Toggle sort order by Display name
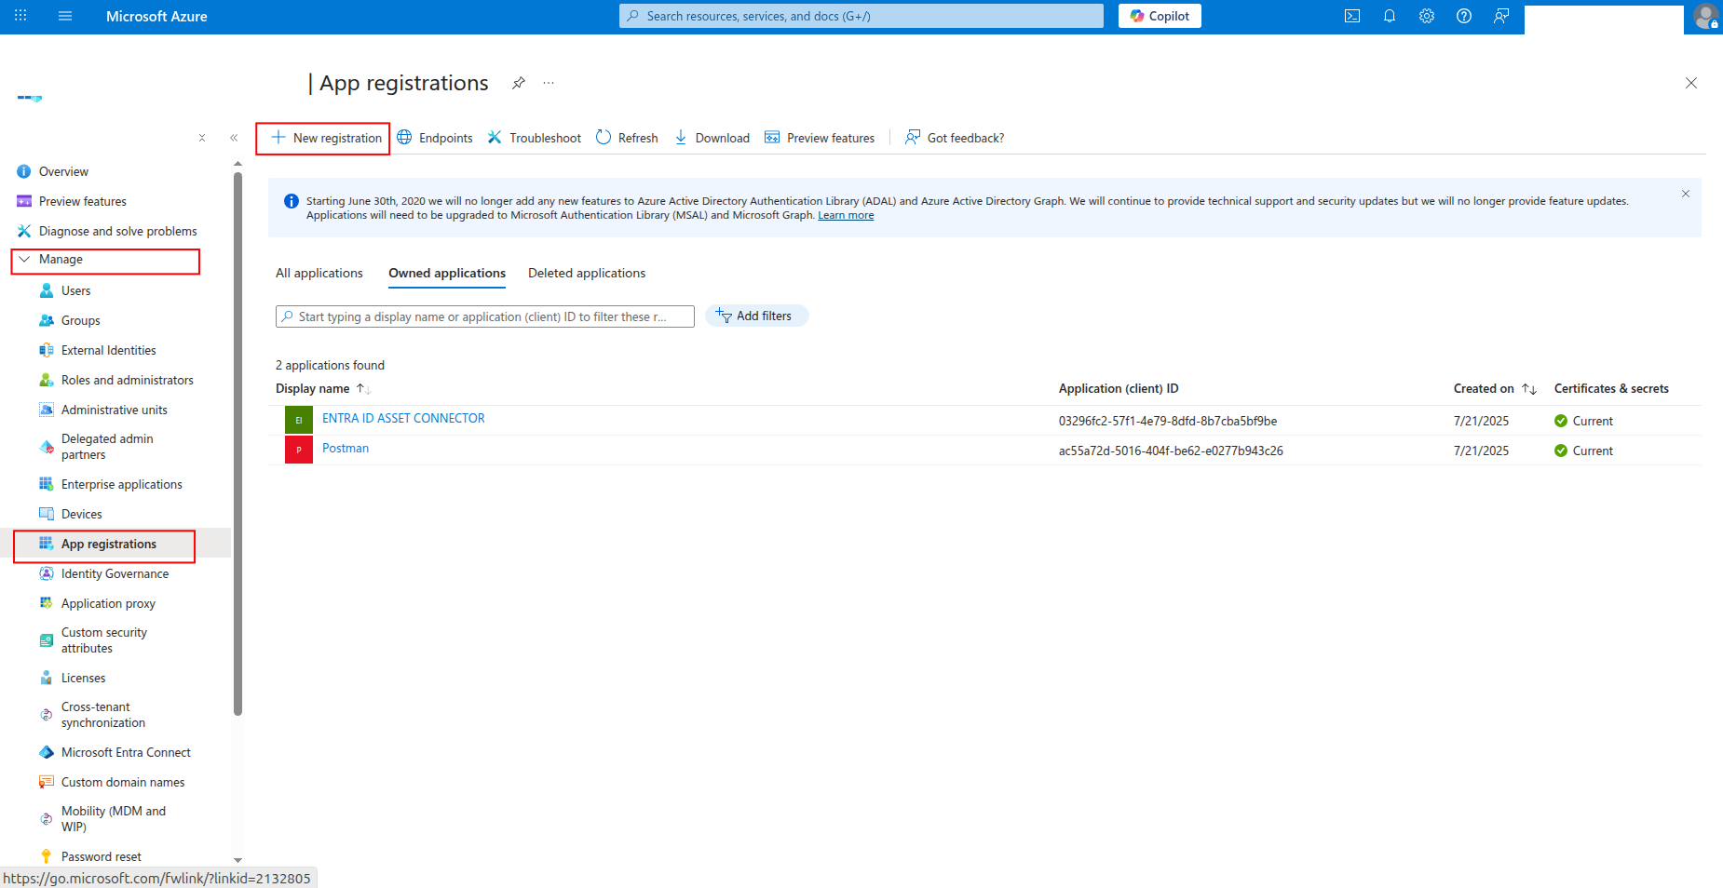This screenshot has width=1723, height=888. click(363, 388)
